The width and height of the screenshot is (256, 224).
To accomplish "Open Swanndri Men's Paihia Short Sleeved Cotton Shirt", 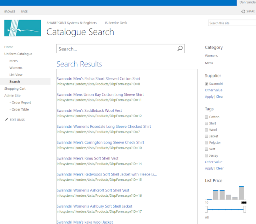I will click(x=98, y=79).
